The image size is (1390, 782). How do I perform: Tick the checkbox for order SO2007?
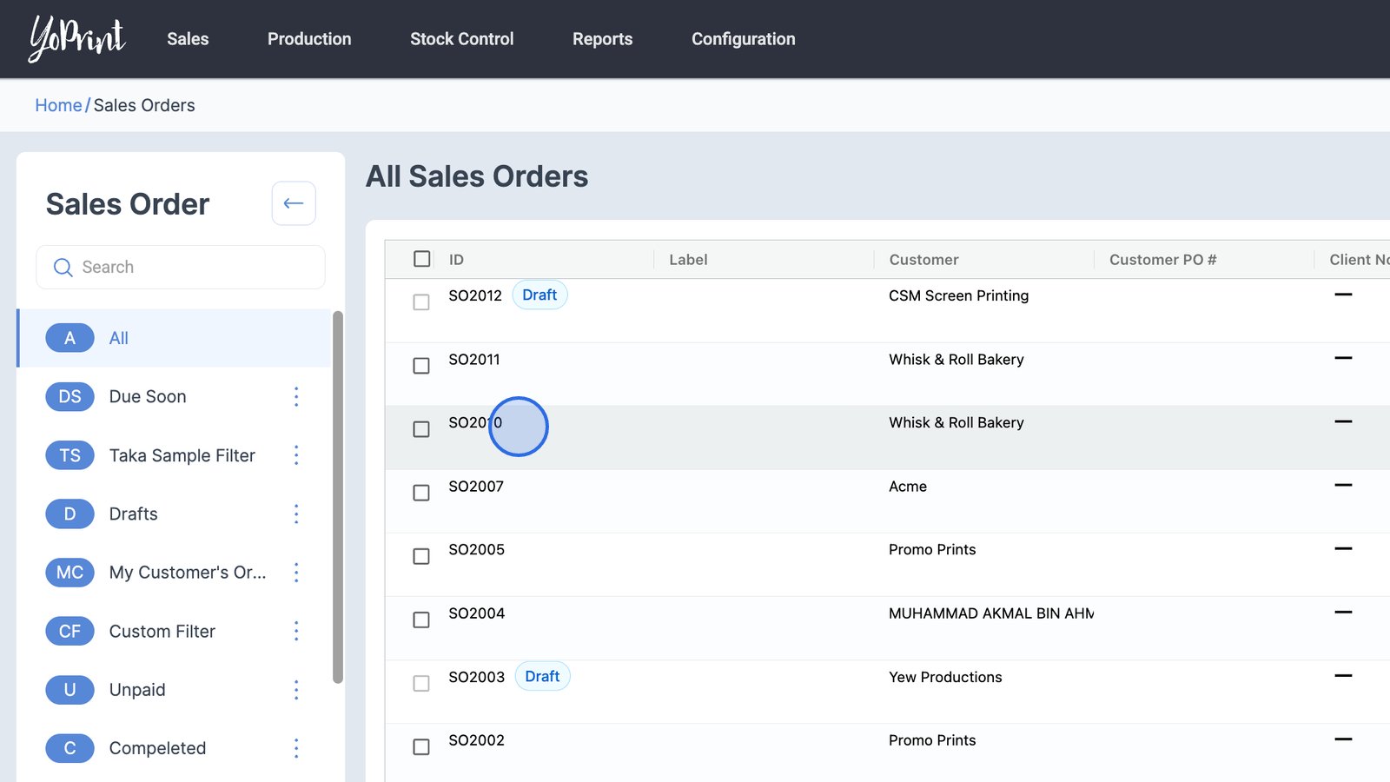(x=421, y=493)
